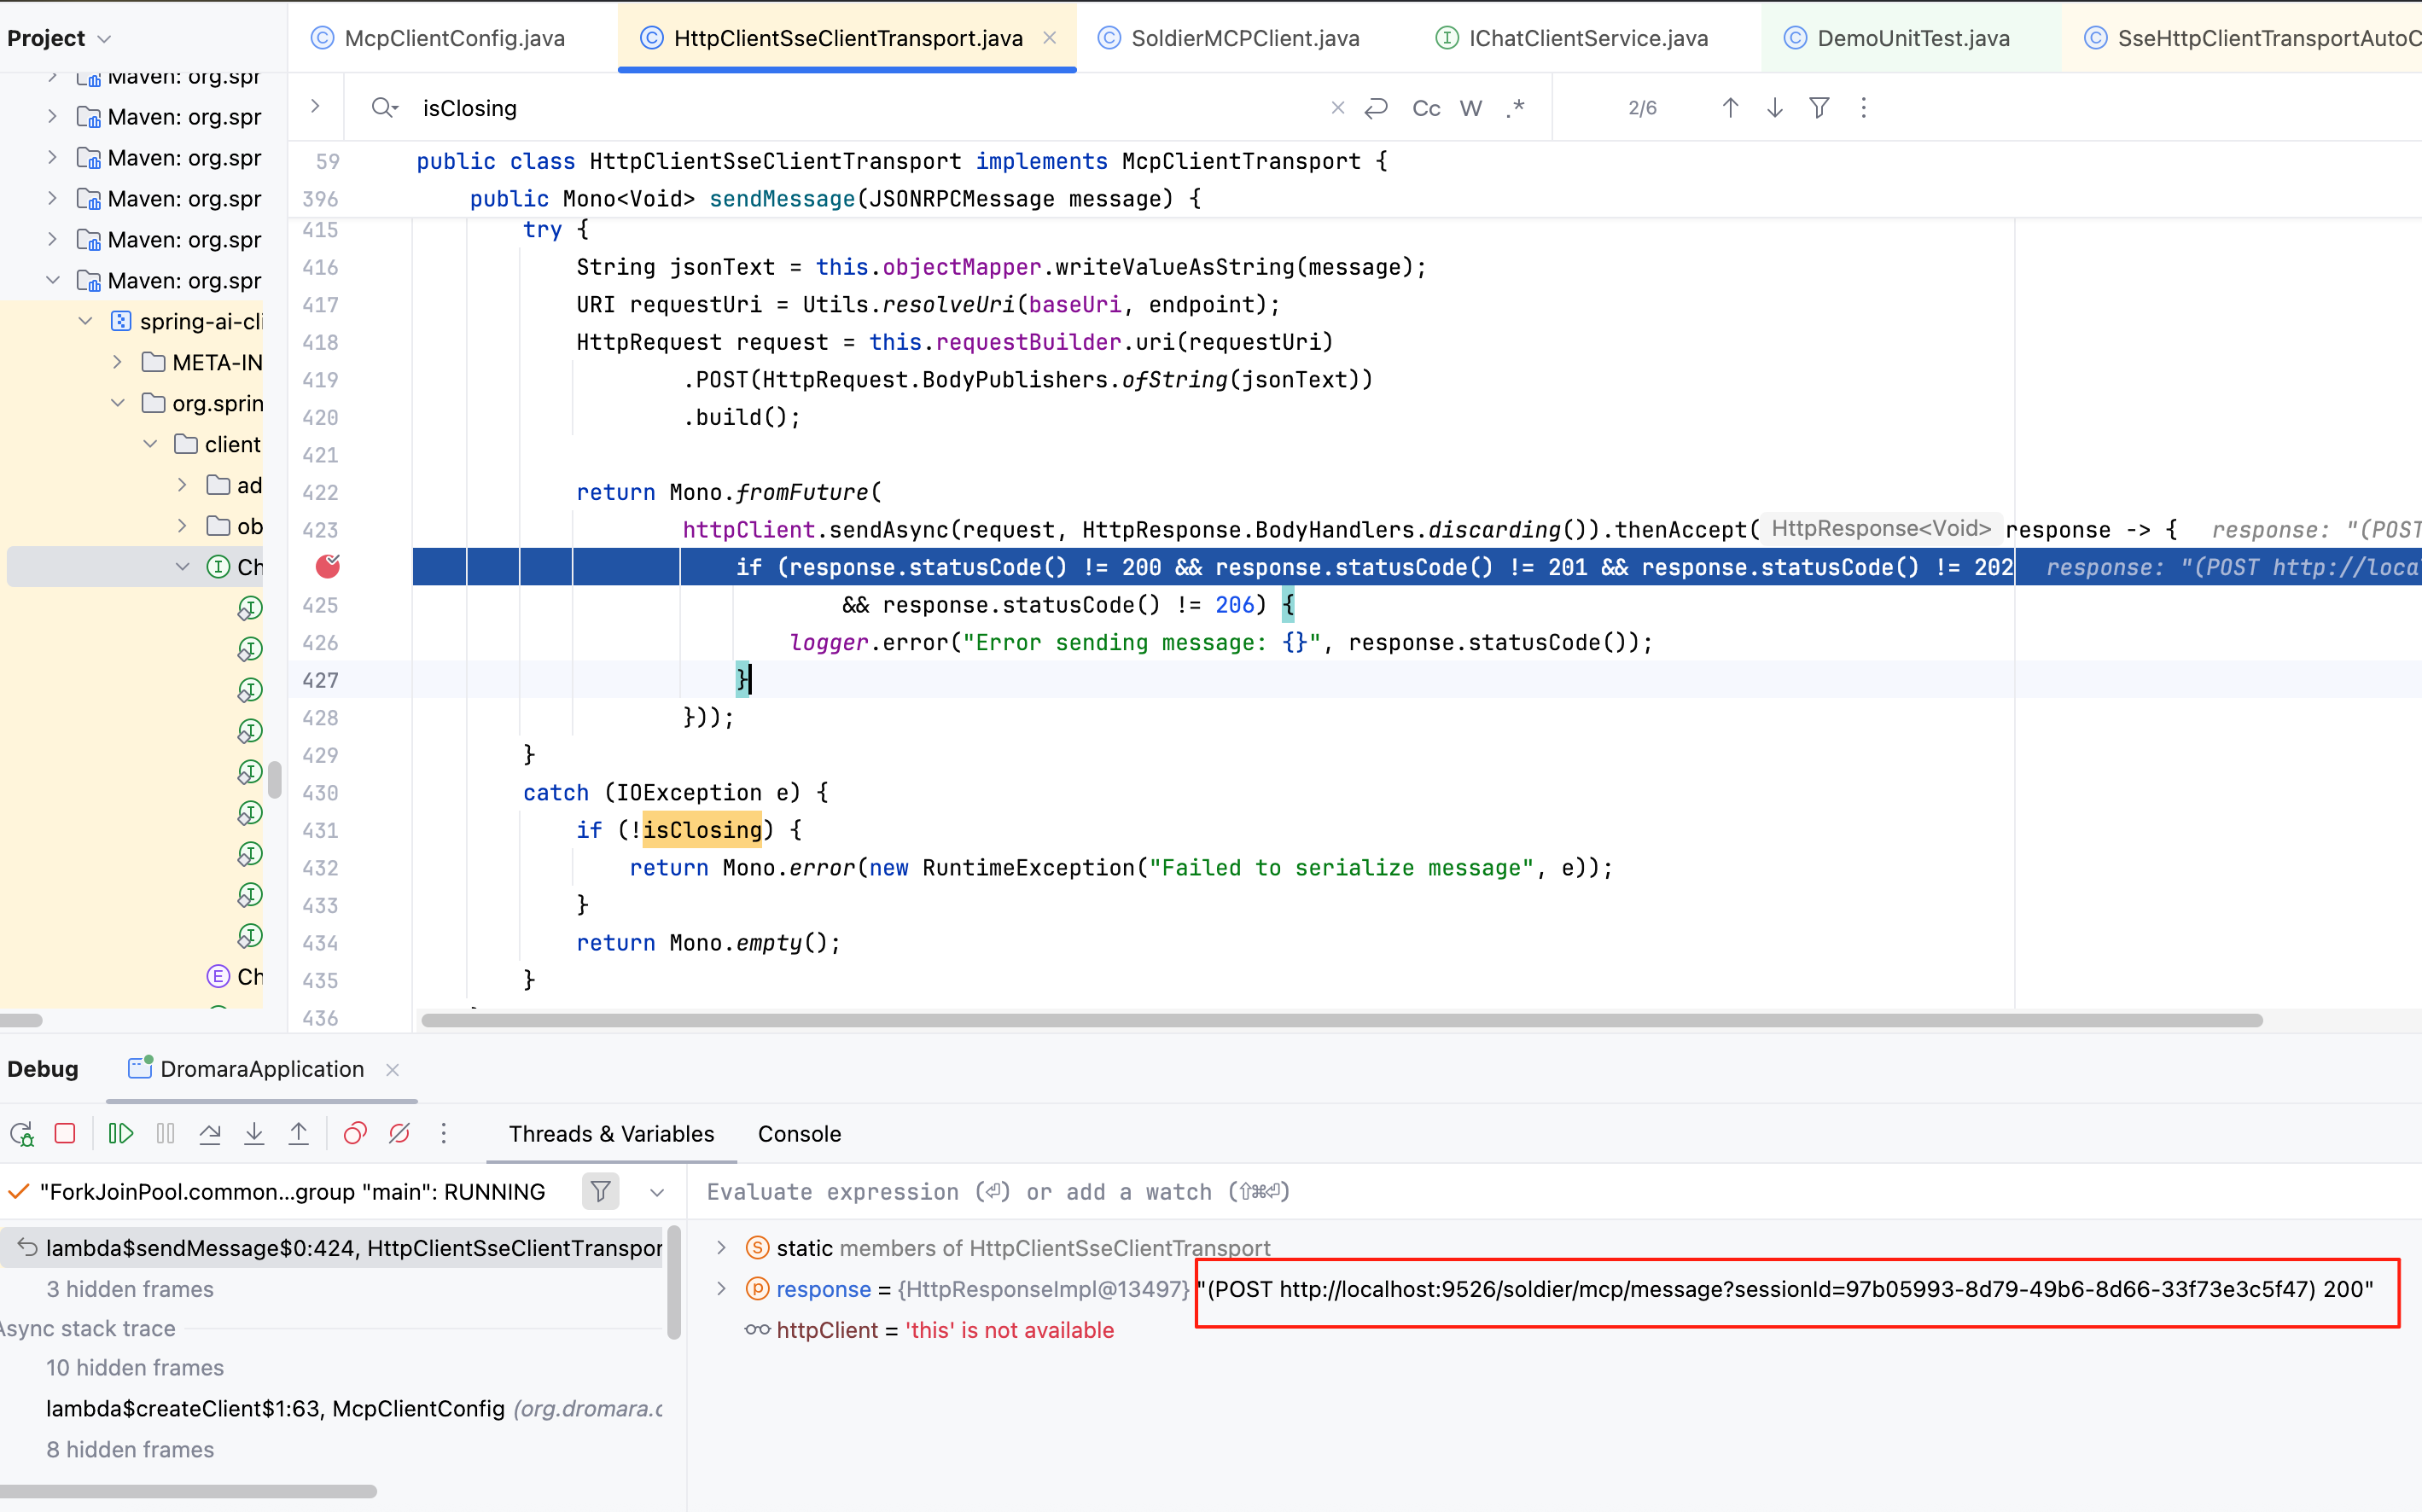Expand the ad folder
Image resolution: width=2422 pixels, height=1512 pixels.
(x=182, y=485)
